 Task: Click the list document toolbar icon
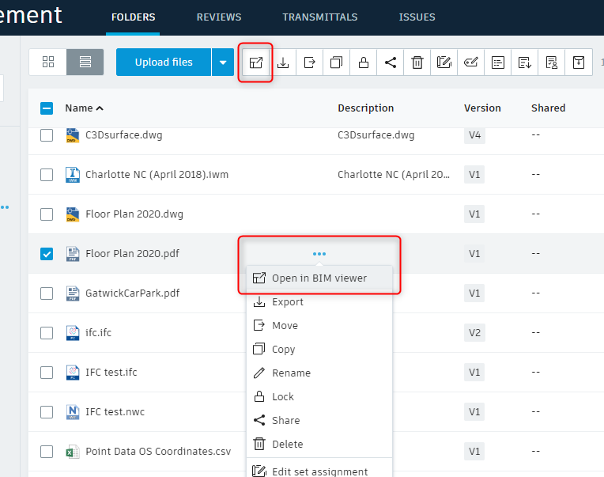(x=498, y=62)
